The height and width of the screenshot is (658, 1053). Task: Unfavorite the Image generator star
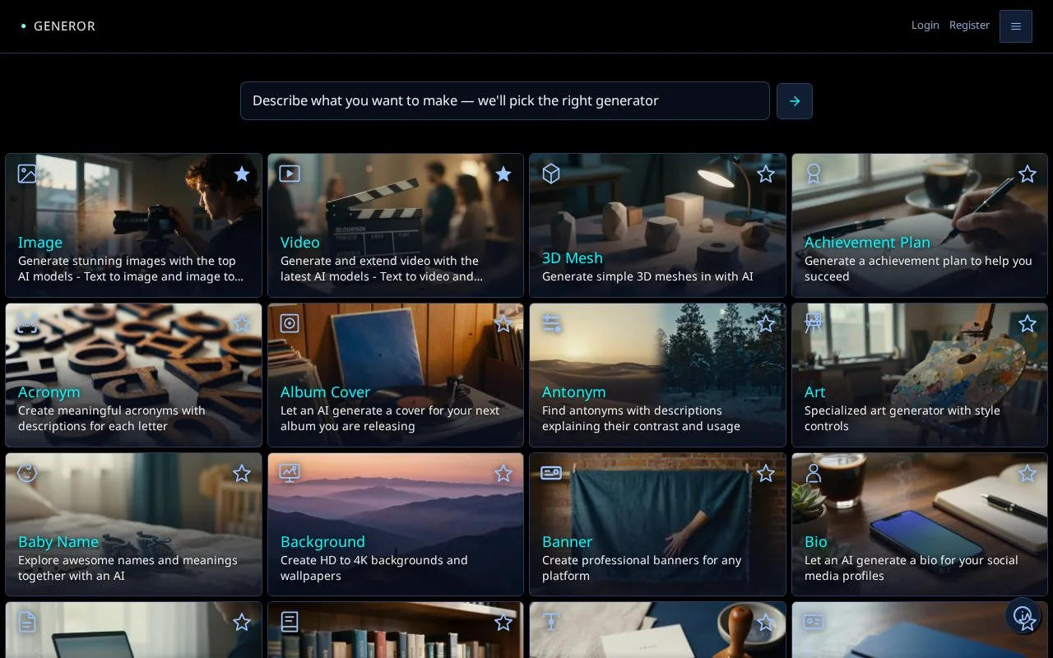(x=242, y=174)
